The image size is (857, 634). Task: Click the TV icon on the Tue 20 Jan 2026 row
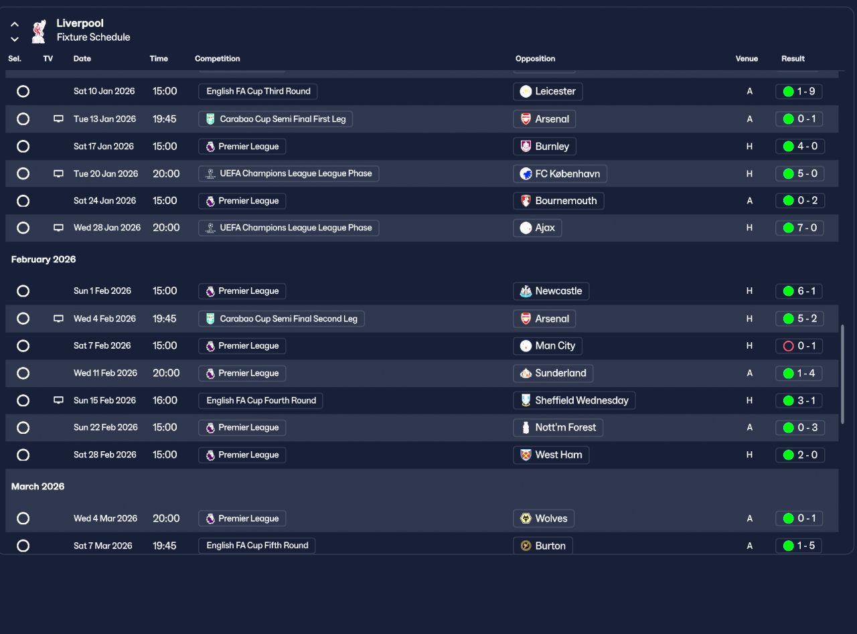tap(58, 173)
